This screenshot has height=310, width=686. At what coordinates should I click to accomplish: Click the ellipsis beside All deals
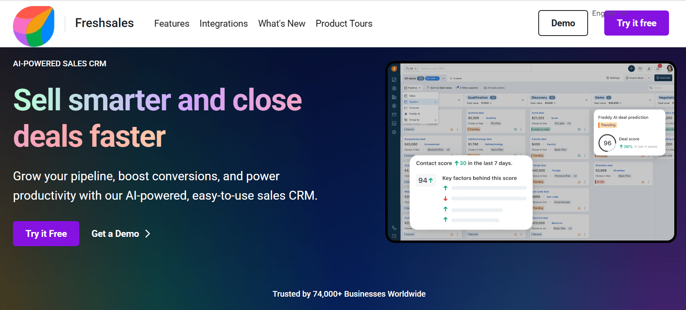[x=443, y=78]
